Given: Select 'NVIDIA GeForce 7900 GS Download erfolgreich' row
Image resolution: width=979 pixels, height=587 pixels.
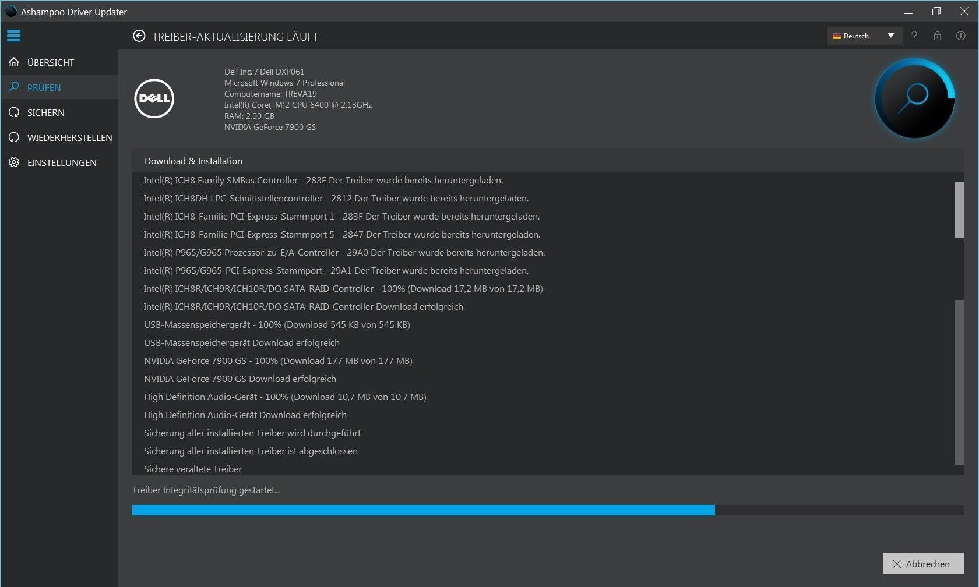Looking at the screenshot, I should coord(240,379).
